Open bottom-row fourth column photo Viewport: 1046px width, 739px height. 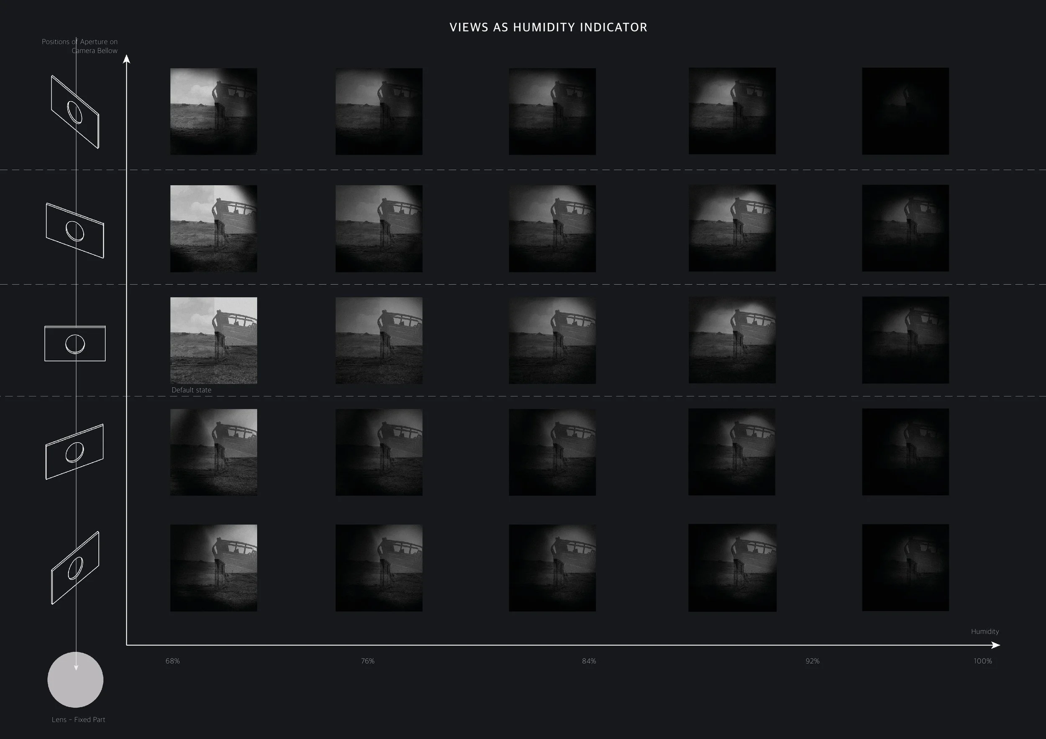(732, 568)
